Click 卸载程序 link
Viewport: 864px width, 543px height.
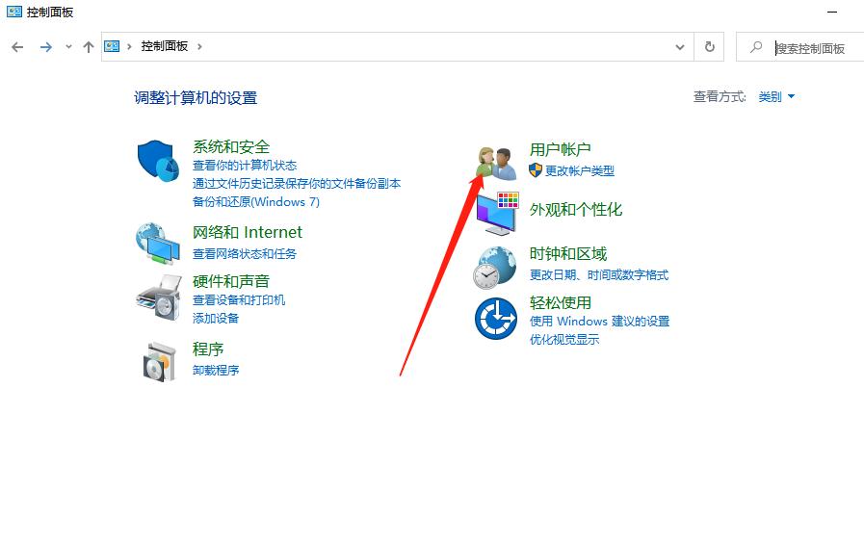216,370
